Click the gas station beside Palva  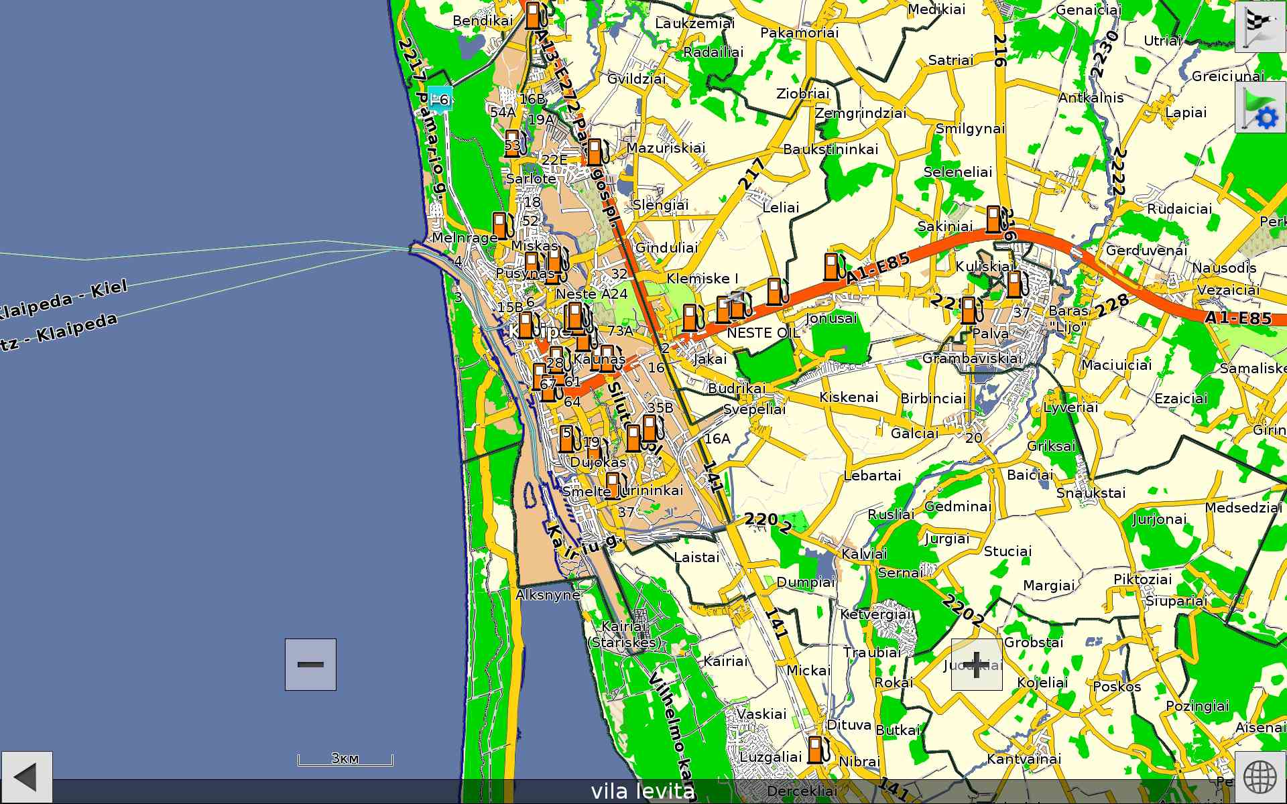pos(969,310)
